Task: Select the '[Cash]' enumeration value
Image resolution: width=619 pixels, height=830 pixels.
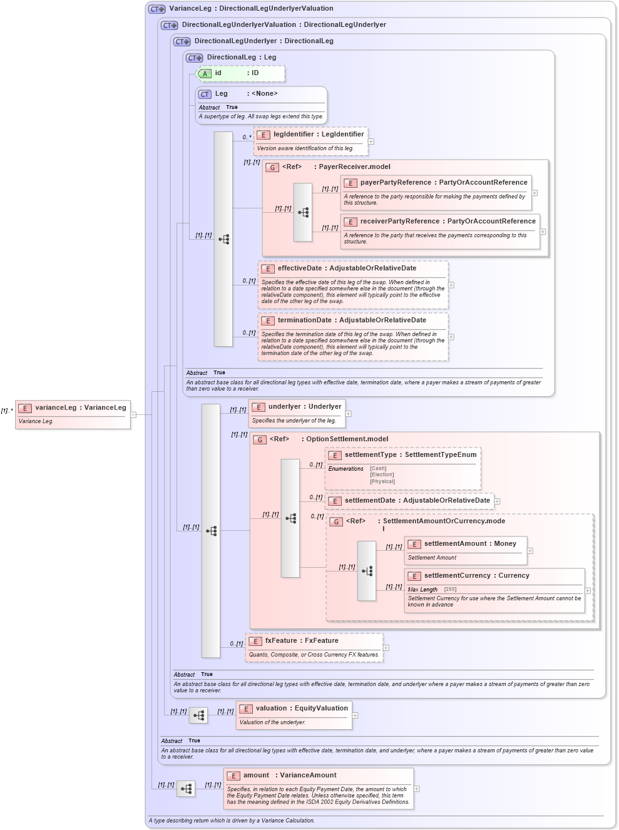Action: click(378, 469)
